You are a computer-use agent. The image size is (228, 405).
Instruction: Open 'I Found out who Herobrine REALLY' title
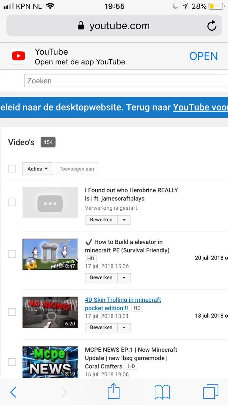[131, 194]
